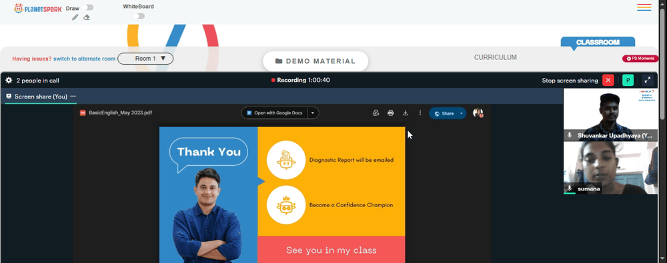Click the Diagnostic Report robot icon
The image size is (667, 263).
pos(286,160)
